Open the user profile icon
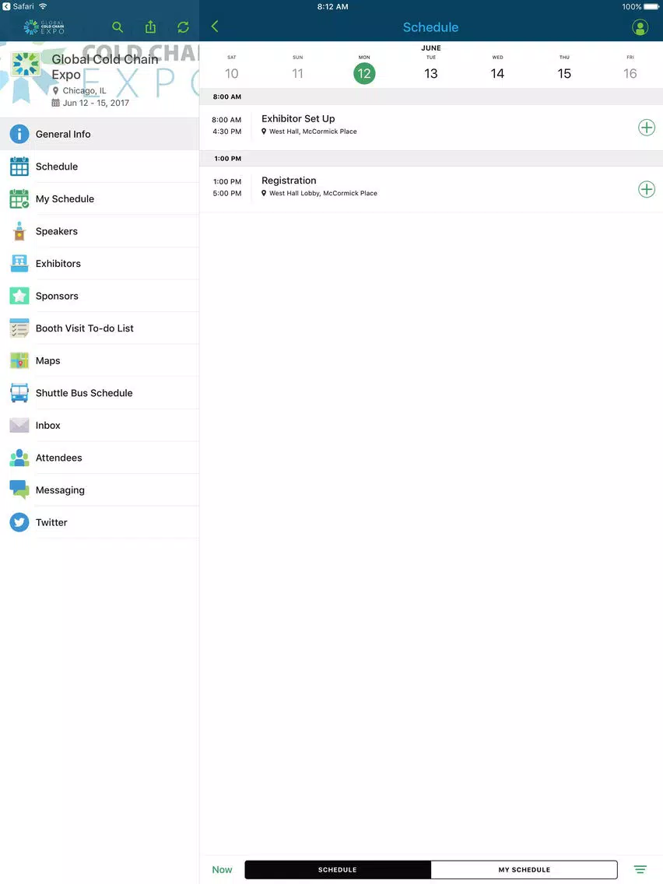Image resolution: width=663 pixels, height=884 pixels. [640, 27]
